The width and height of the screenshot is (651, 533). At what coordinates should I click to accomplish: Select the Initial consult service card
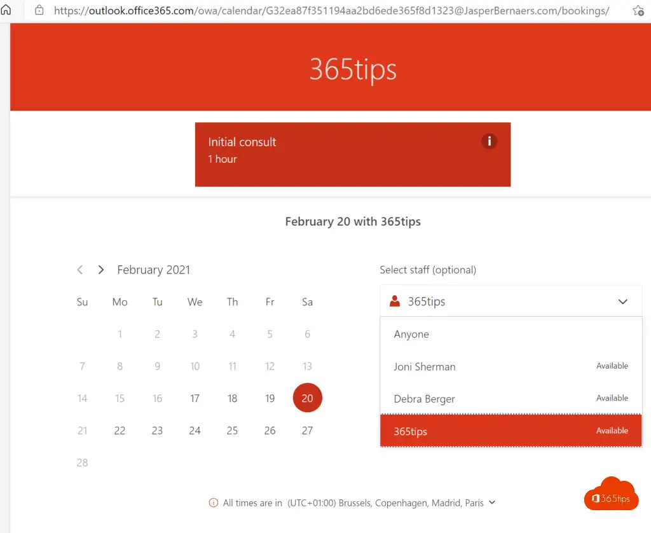(x=352, y=155)
